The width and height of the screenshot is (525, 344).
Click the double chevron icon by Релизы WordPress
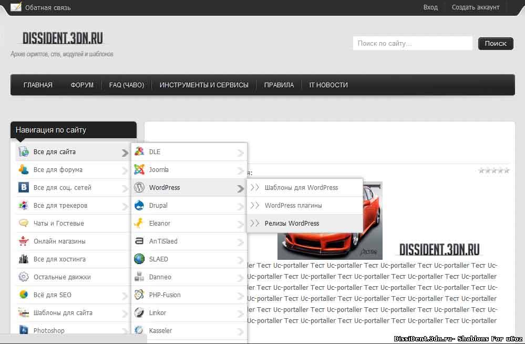click(255, 223)
